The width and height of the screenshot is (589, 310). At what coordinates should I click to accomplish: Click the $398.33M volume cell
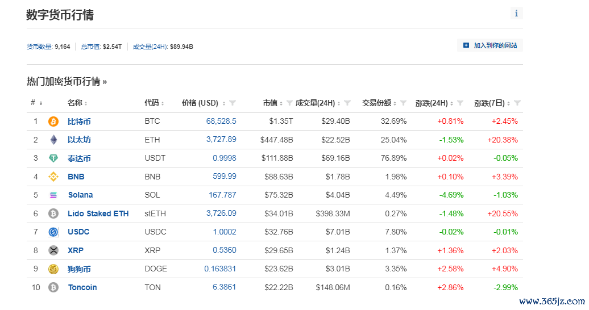pos(333,213)
